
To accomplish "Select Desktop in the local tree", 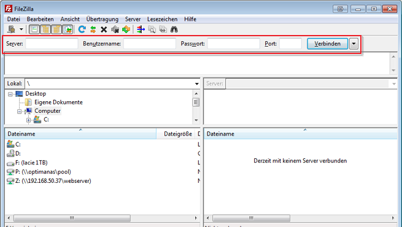I will point(36,93).
